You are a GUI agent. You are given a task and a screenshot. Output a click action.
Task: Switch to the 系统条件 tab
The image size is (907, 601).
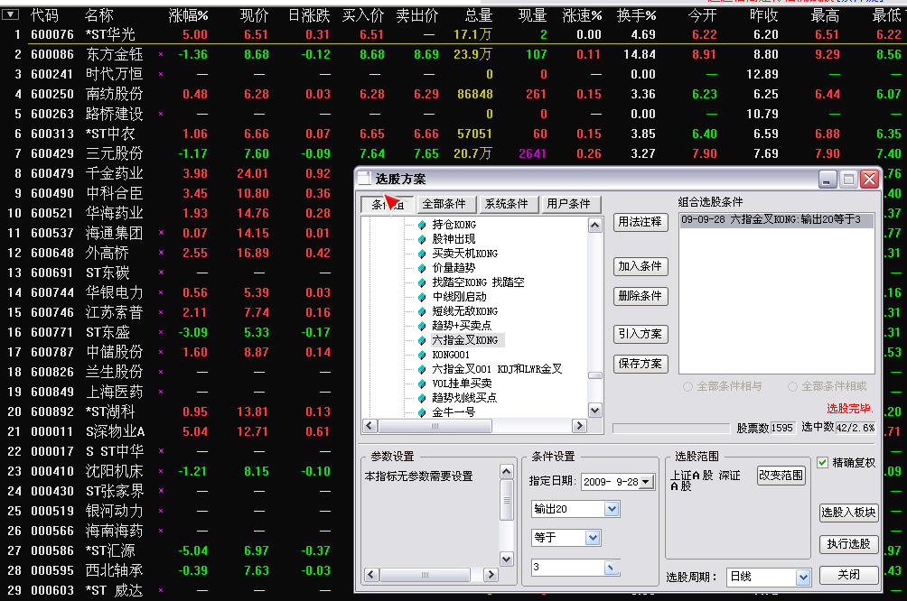(x=508, y=203)
